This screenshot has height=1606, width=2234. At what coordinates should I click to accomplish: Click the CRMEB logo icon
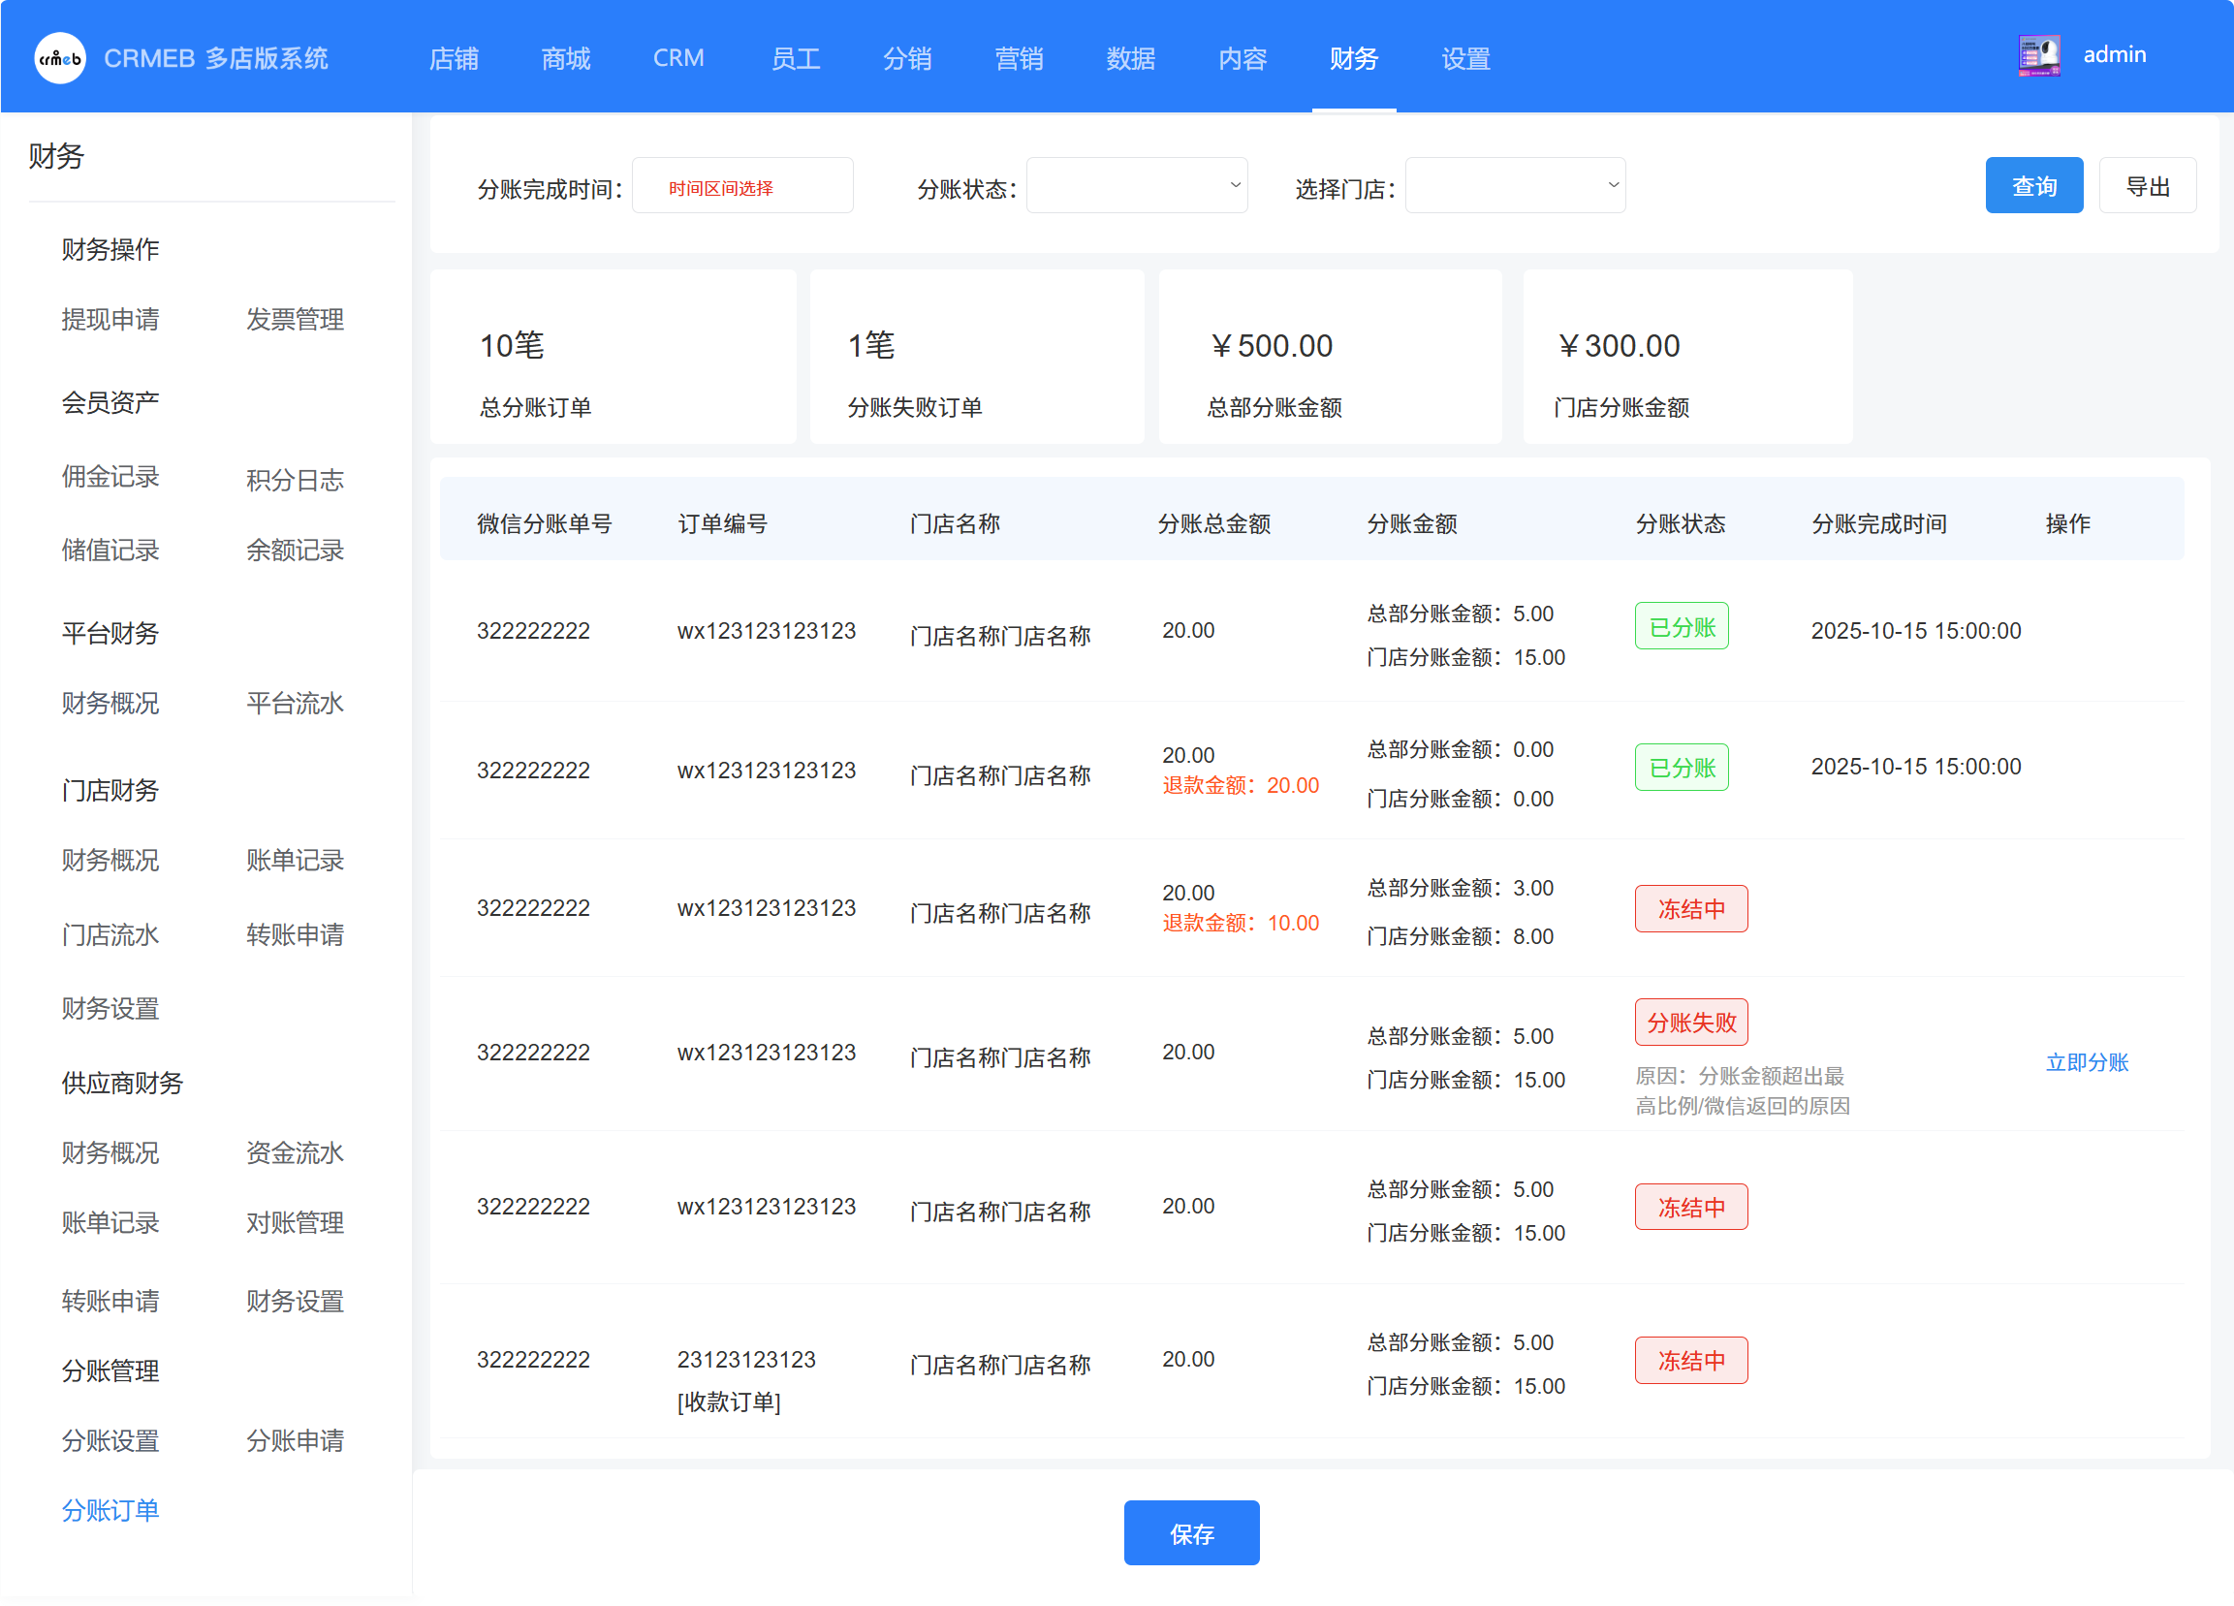pos(60,58)
